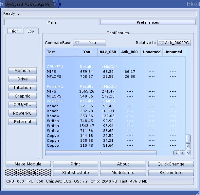Screen dimensions: 200x195
Task: Click Fast: 476.8 MB in status bar
Action: [134, 181]
